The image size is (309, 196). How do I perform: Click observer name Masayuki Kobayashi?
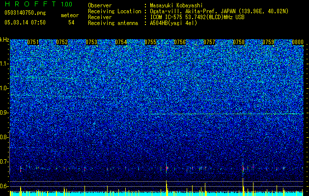pos(176,6)
